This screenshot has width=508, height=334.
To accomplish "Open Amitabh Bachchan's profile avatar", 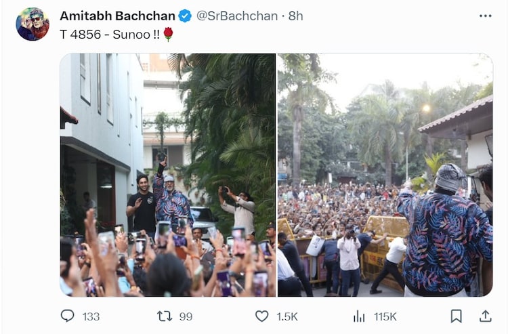I will [x=33, y=24].
